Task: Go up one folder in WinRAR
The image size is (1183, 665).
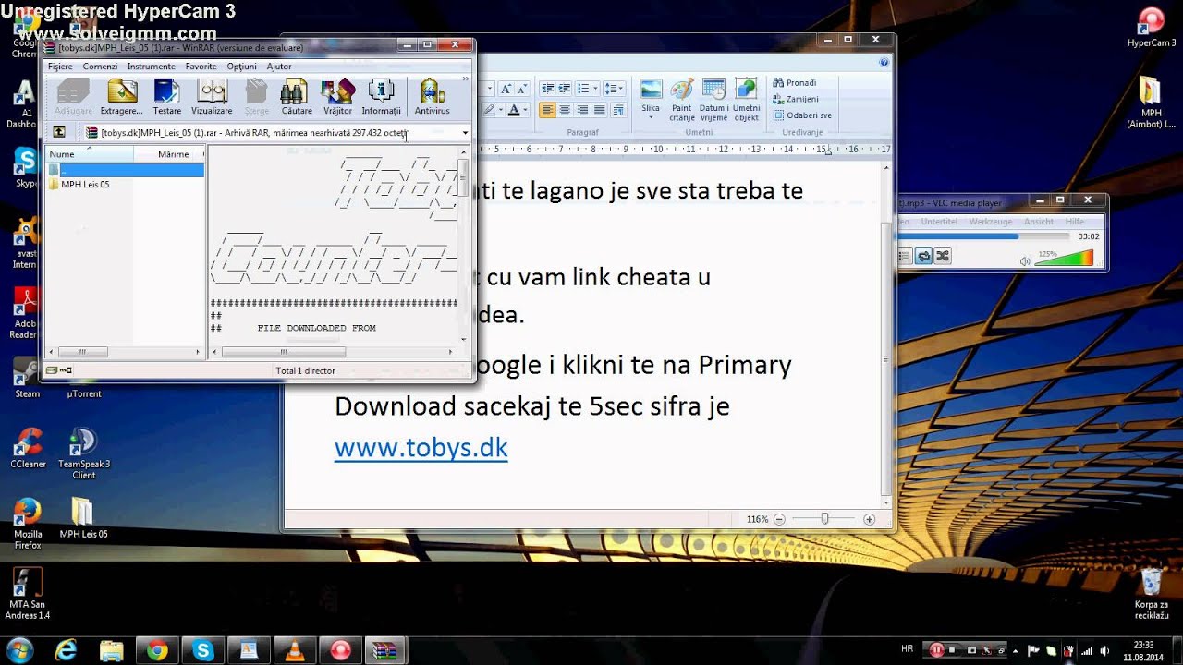Action: pyautogui.click(x=59, y=133)
